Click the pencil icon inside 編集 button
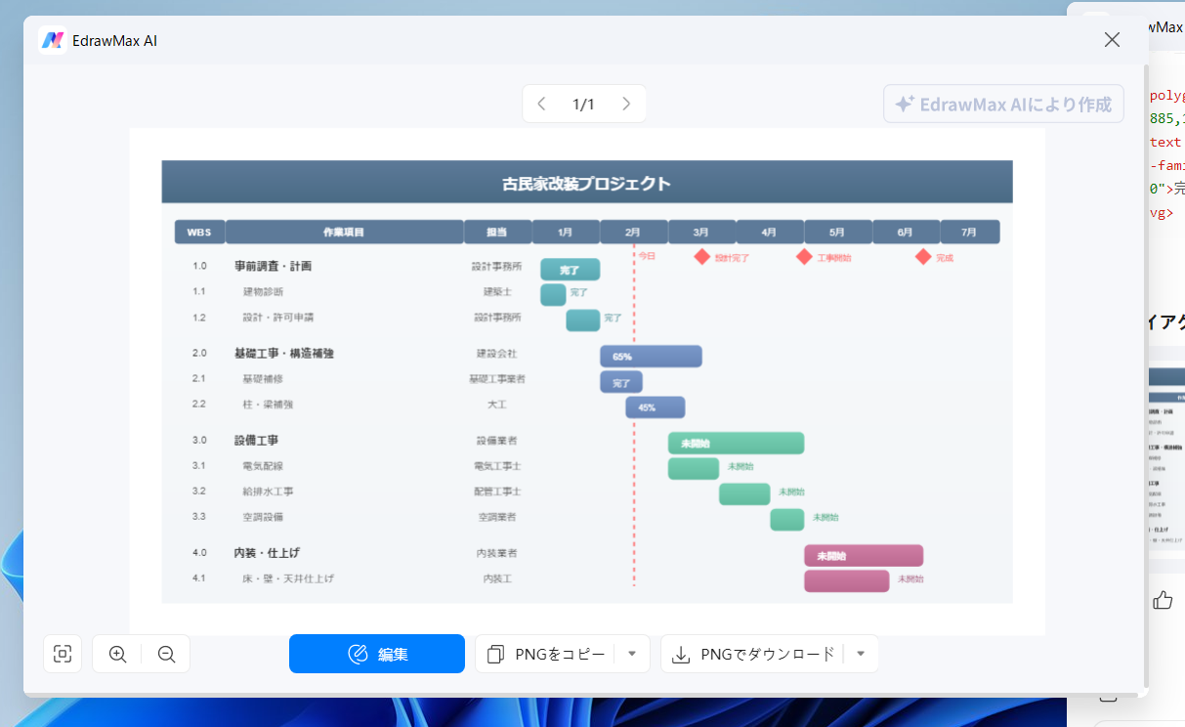 [359, 654]
